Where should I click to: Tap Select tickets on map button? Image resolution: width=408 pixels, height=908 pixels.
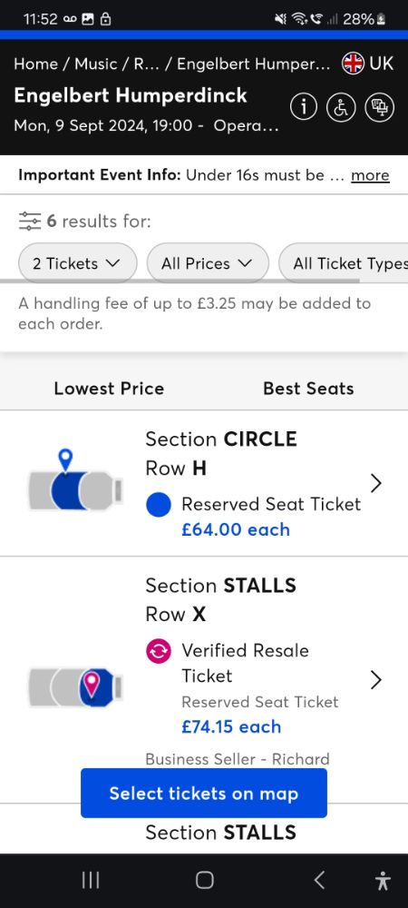pos(204,794)
